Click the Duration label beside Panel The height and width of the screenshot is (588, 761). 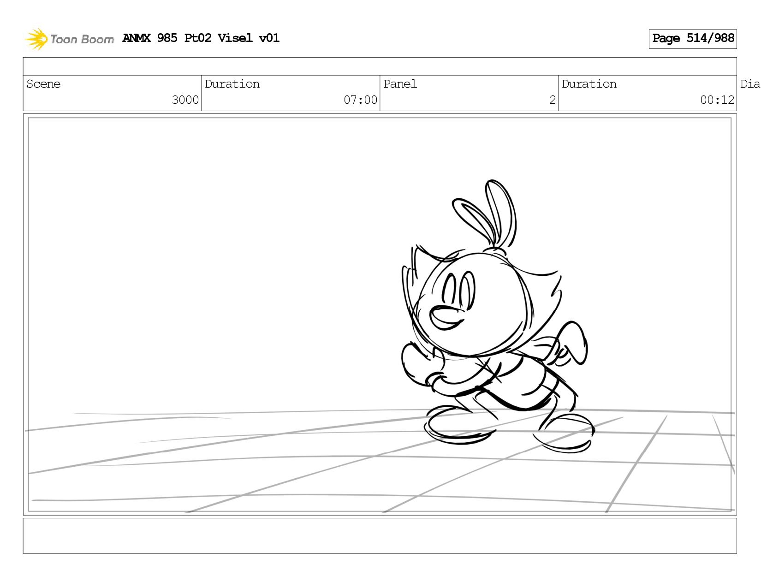tap(589, 84)
